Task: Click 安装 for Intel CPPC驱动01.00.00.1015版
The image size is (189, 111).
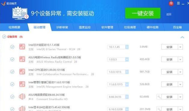Action: pyautogui.click(x=170, y=72)
